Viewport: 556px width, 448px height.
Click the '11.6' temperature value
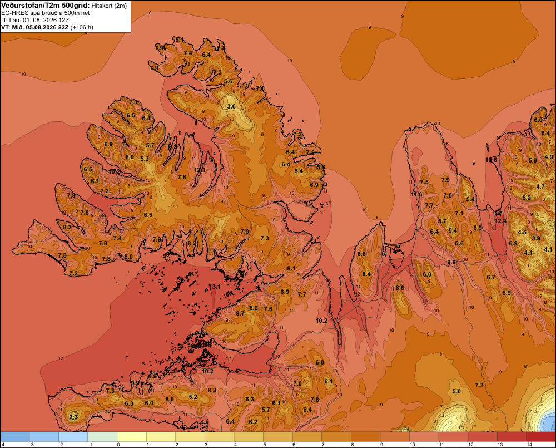coord(416,195)
